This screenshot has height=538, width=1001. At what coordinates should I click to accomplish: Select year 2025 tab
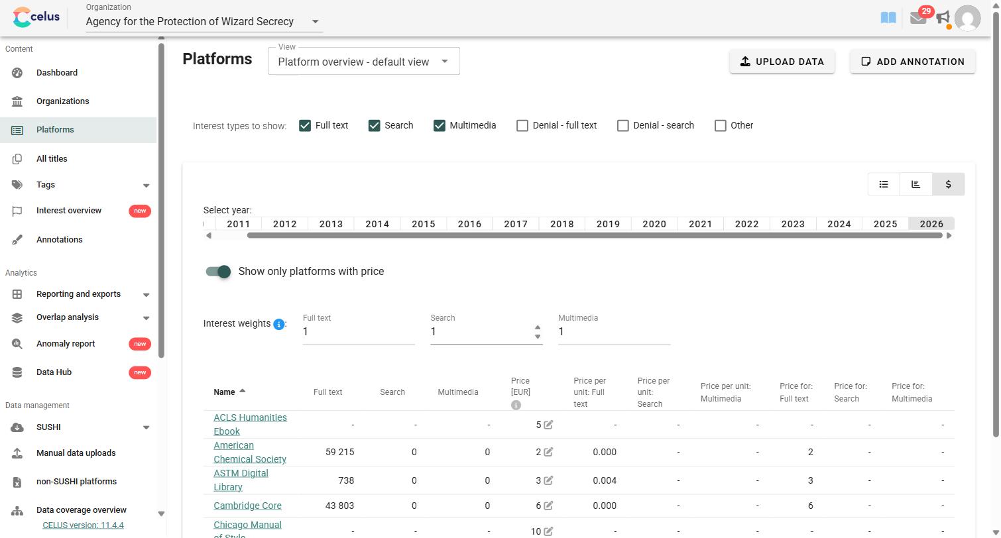tap(885, 224)
